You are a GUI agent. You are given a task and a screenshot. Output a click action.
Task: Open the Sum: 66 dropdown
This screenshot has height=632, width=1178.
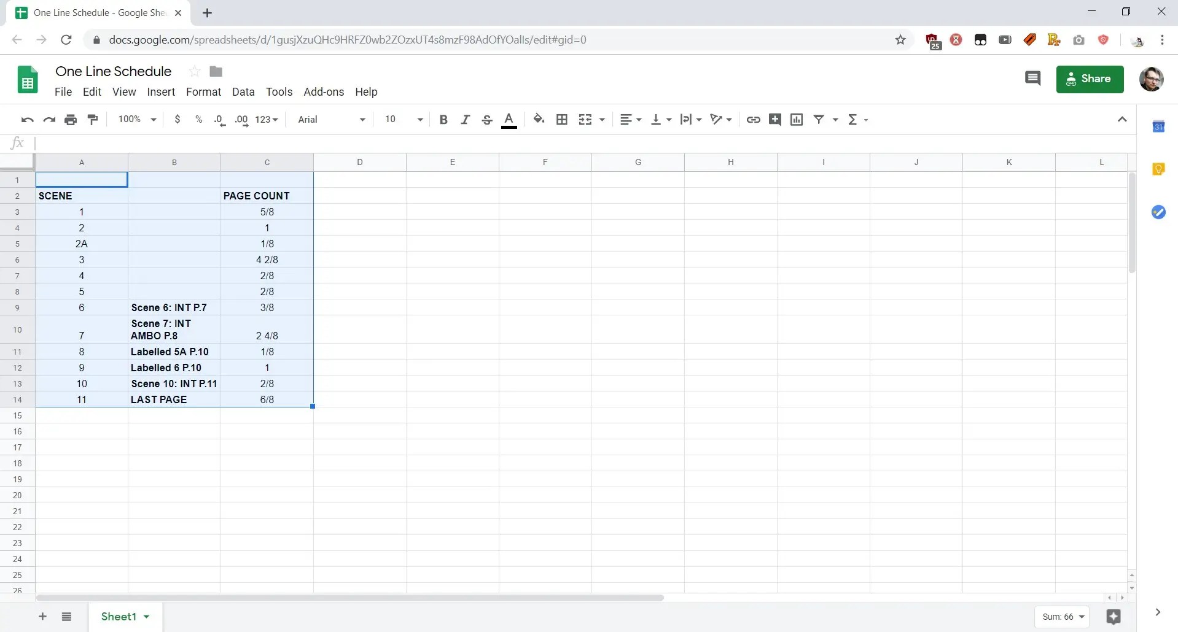(x=1062, y=617)
